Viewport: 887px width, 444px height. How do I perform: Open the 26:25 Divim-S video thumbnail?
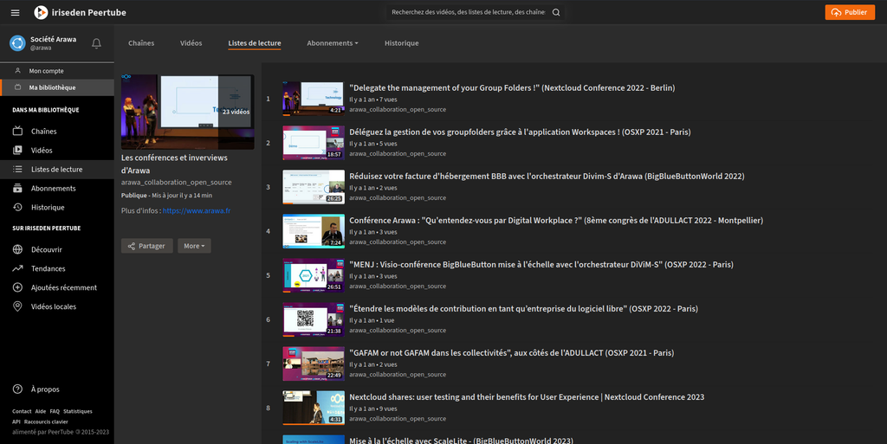coord(314,187)
